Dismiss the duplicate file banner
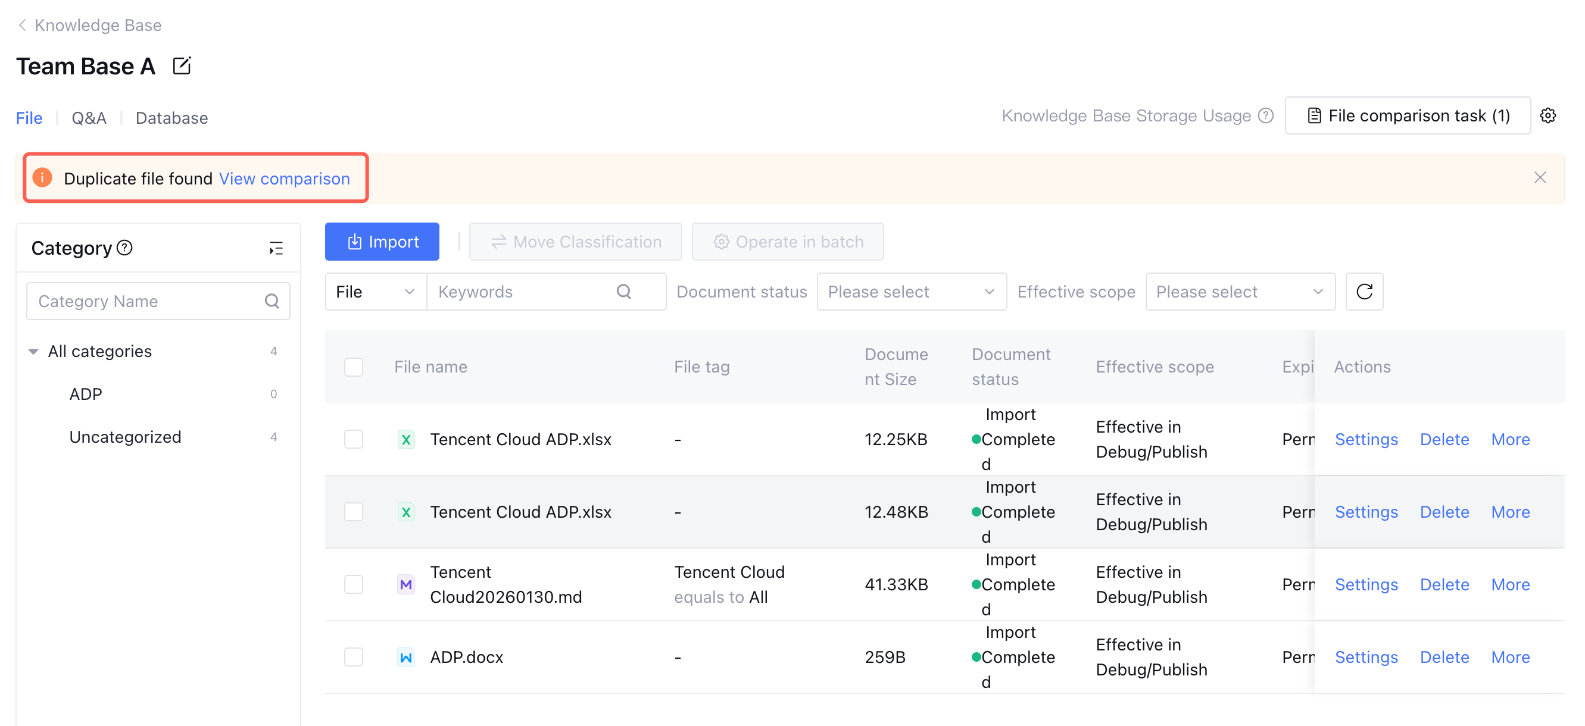1585x726 pixels. tap(1540, 178)
